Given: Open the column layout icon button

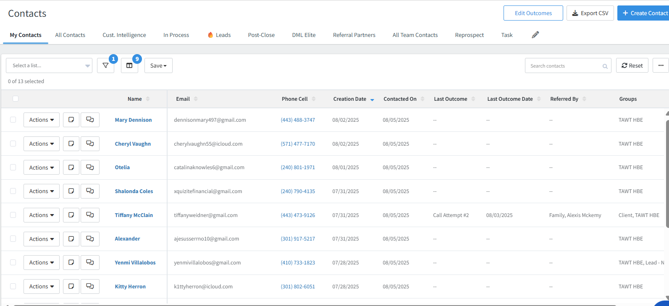Looking at the screenshot, I should point(129,65).
